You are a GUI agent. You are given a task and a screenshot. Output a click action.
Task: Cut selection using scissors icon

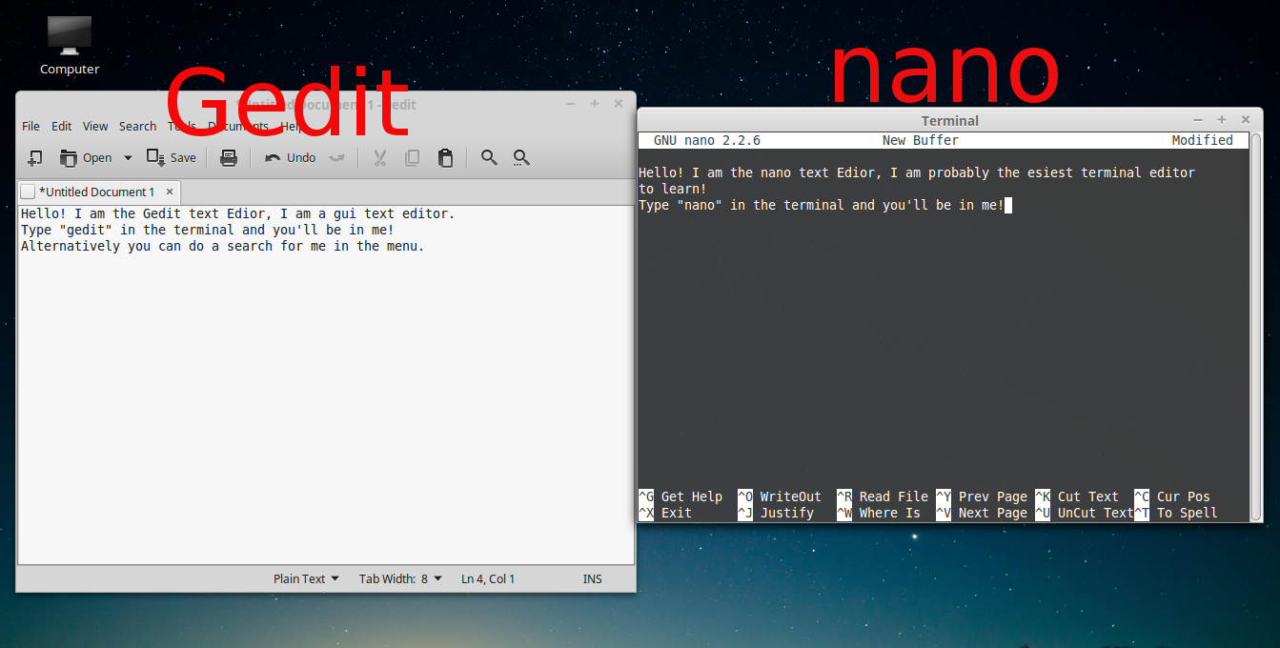379,157
